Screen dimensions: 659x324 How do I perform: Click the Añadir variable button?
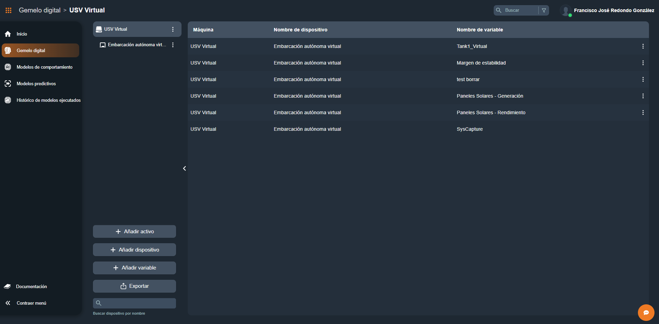click(x=134, y=268)
